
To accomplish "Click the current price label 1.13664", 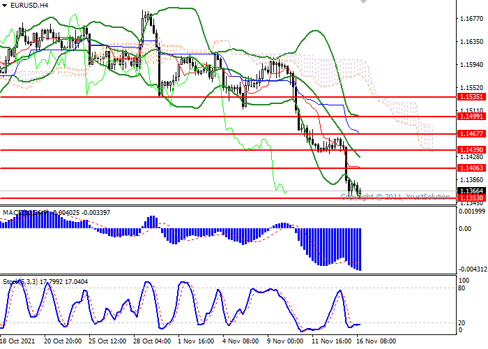I will pos(472,191).
